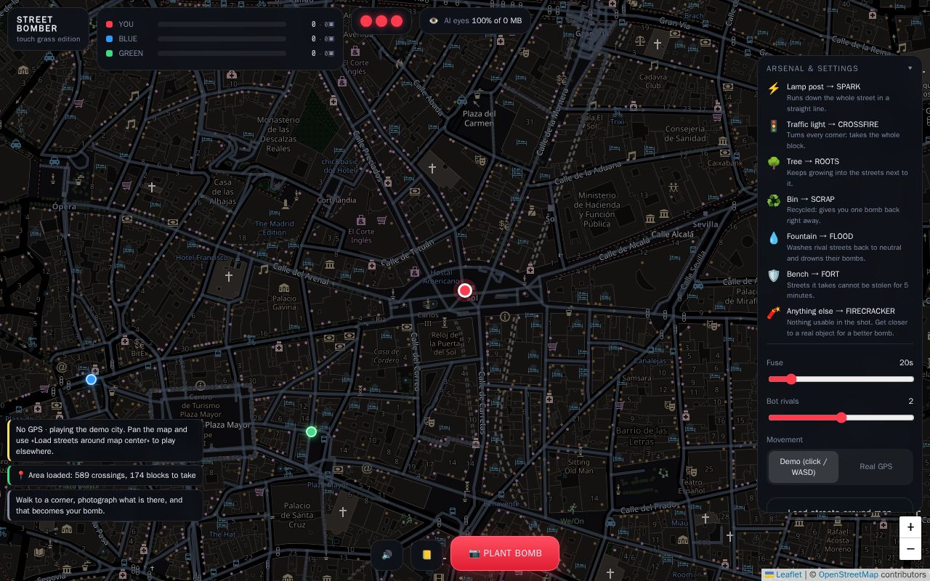This screenshot has width=930, height=581.
Task: Zoom out the map with minus
Action: 910,548
